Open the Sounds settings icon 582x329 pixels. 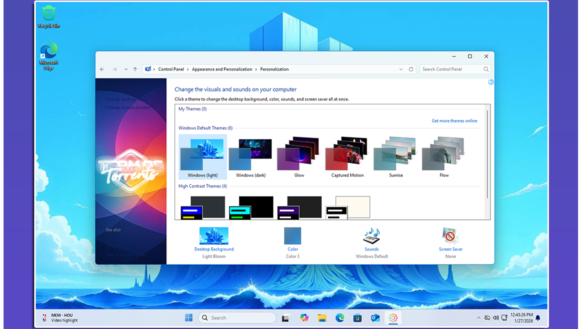(x=372, y=236)
